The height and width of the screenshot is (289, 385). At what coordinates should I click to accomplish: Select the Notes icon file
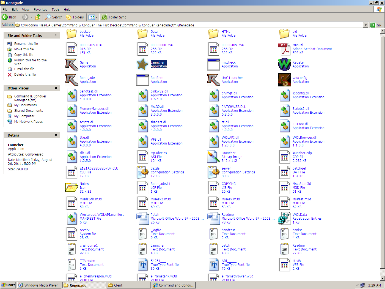[x=72, y=188]
